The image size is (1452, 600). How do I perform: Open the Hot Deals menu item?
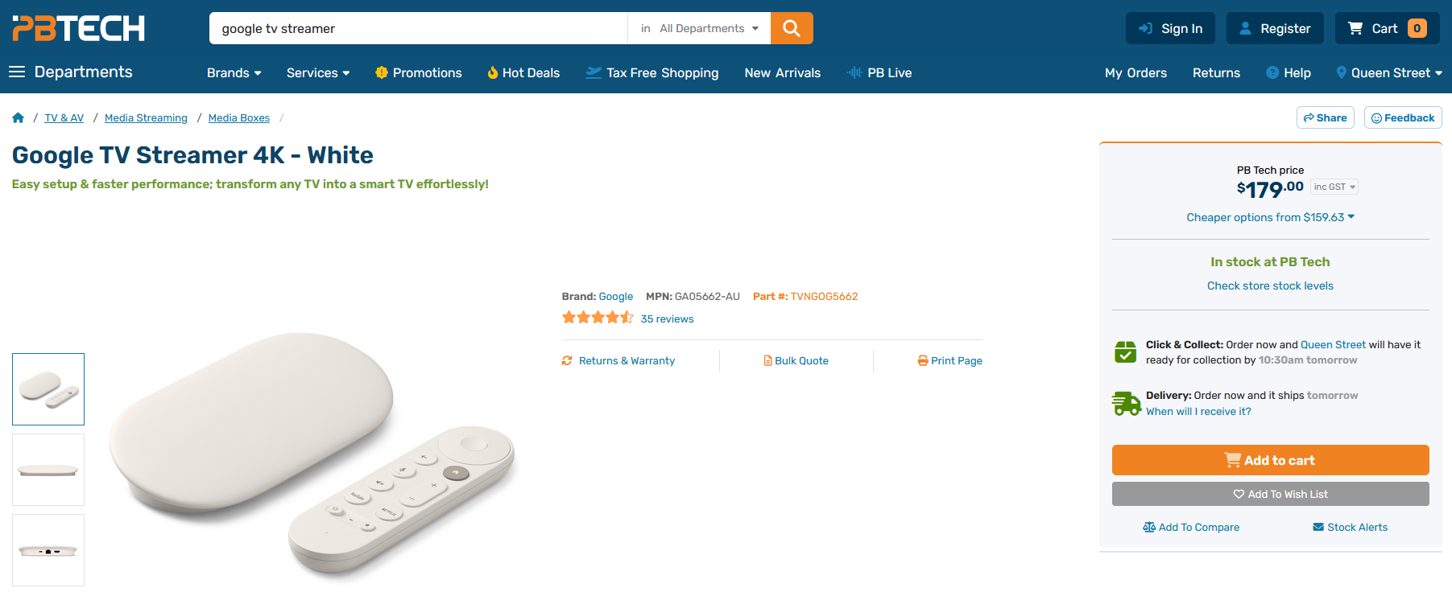[523, 73]
